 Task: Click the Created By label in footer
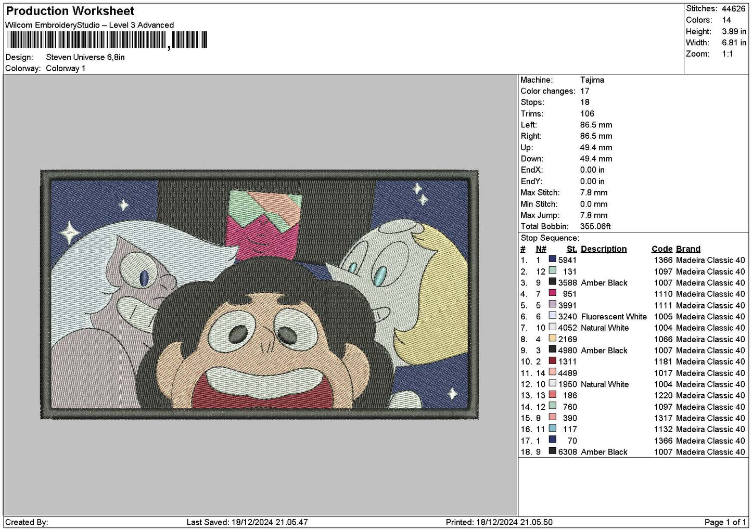[x=27, y=522]
